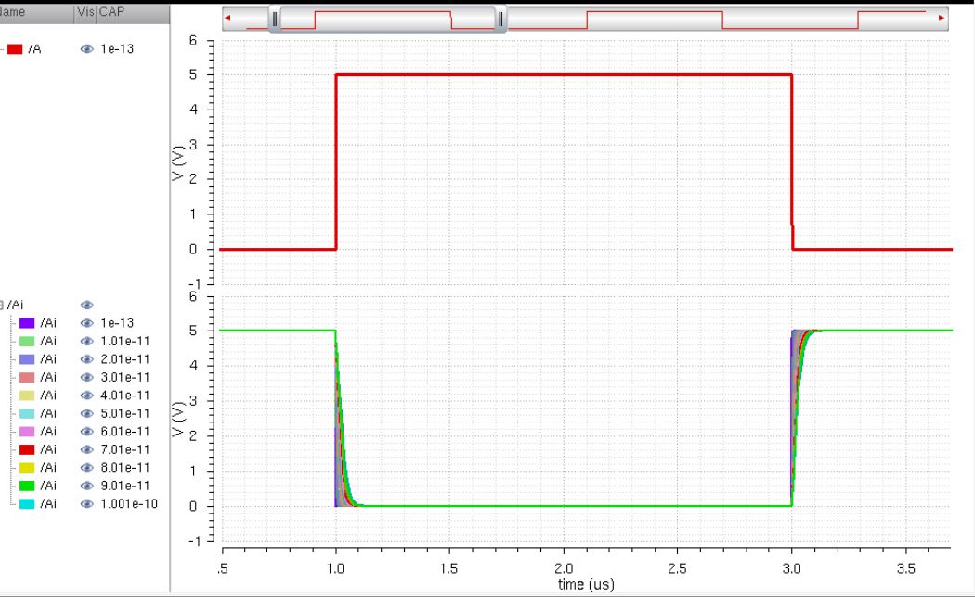This screenshot has width=975, height=597.
Task: Click the light green swatch of /Ai 1.01e-11
Action: point(27,341)
